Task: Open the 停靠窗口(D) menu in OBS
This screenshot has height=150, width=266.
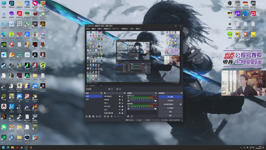Action: pos(107,29)
